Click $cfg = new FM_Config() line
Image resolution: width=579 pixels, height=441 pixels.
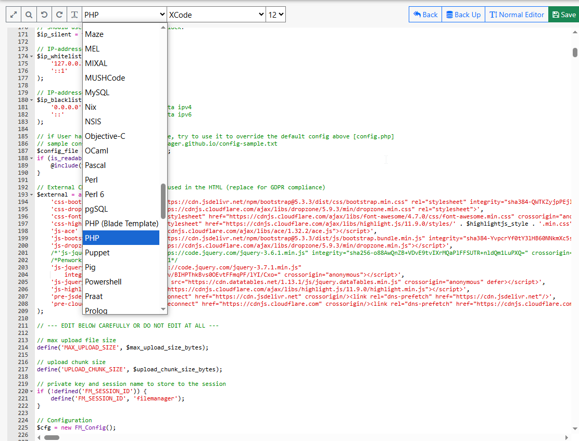76,427
